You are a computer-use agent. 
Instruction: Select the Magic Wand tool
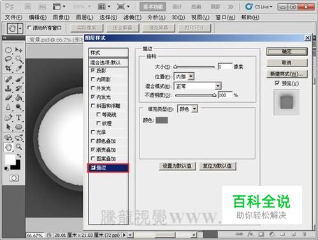pyautogui.click(x=18, y=59)
